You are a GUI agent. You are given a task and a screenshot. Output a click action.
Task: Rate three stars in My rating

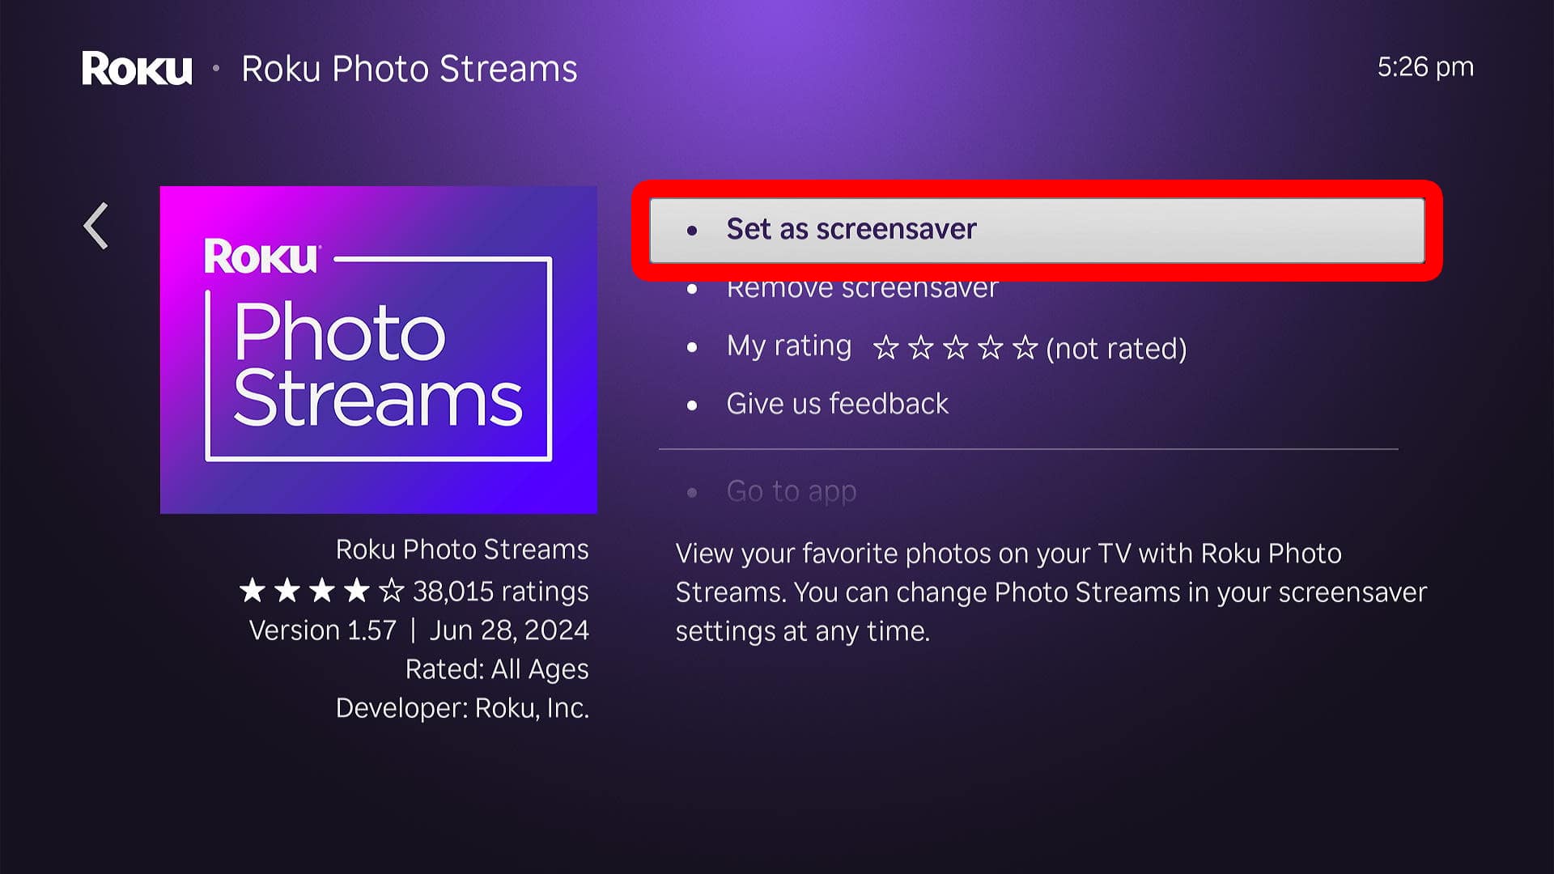(x=955, y=348)
